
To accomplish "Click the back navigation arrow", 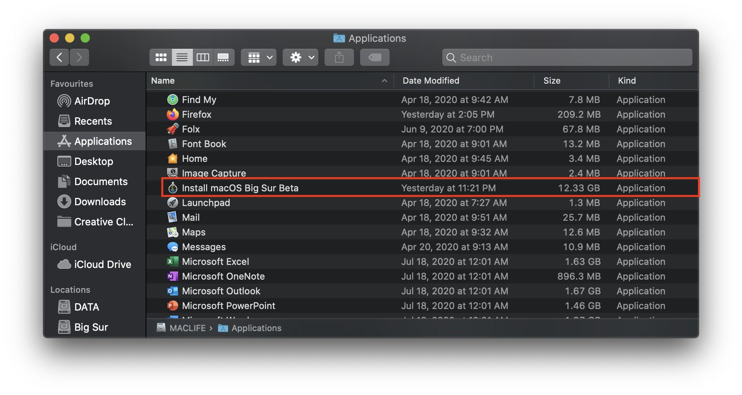I will tap(59, 57).
